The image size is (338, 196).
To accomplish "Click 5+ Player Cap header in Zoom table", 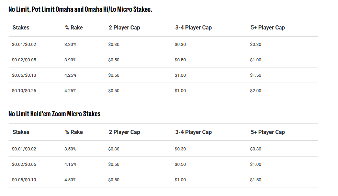I will click(268, 132).
